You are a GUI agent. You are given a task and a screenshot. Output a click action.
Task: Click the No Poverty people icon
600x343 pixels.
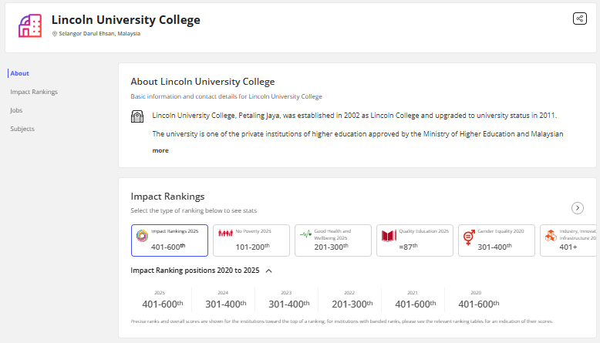click(225, 233)
